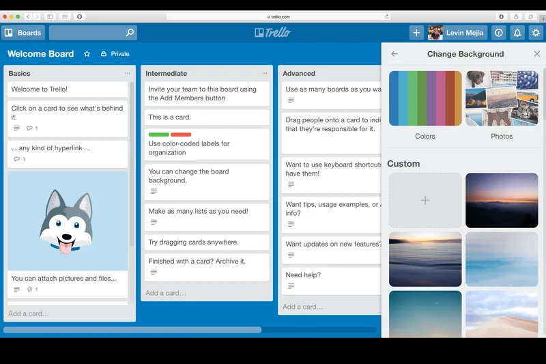
Task: Change board visibility via Private
Action: (x=115, y=54)
